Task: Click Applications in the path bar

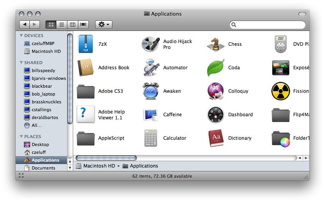Action: pyautogui.click(x=140, y=166)
